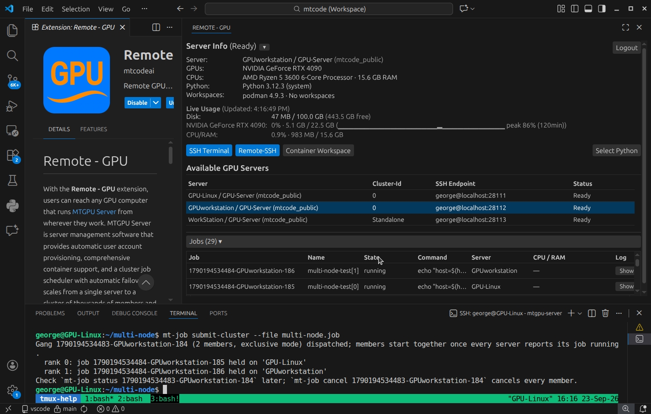
Task: Click the Container Workspace button
Action: tap(318, 151)
